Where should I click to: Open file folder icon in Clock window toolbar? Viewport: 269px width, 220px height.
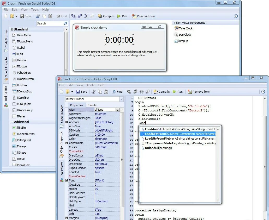pyautogui.click(x=12, y=16)
